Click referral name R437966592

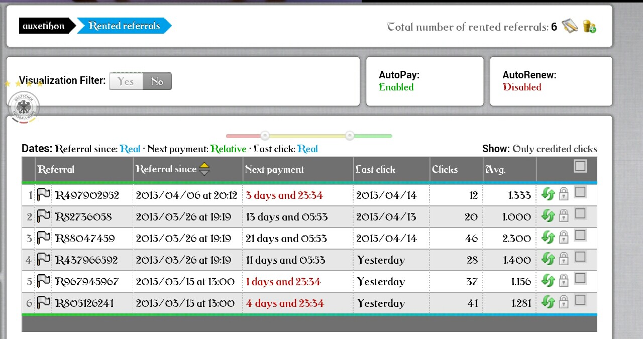click(86, 260)
